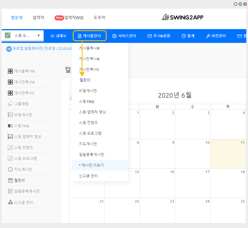Open 일괄등록게시판 in the left sidebar
The width and height of the screenshot is (248, 228).
coord(27,191)
